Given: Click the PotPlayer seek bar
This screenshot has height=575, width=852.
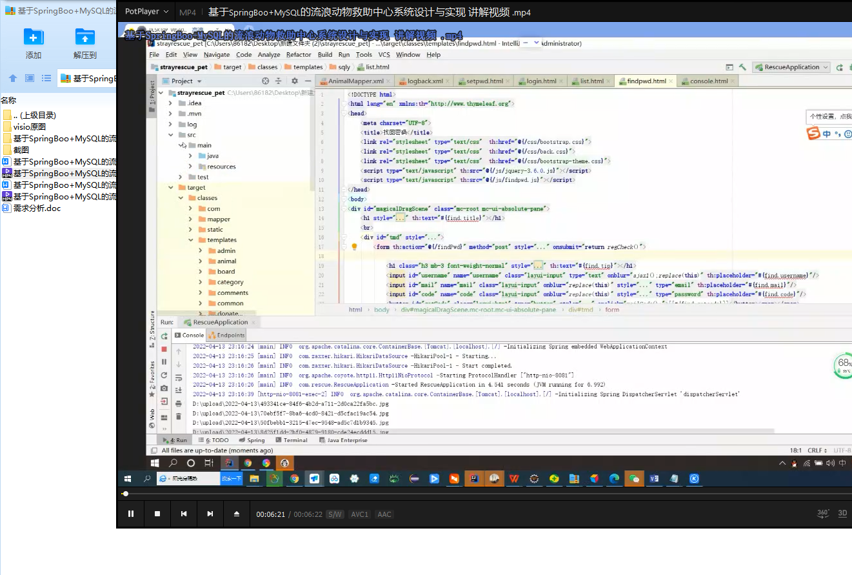Looking at the screenshot, I should pyautogui.click(x=486, y=494).
